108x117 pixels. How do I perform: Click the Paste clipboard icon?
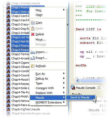click(x=33, y=28)
